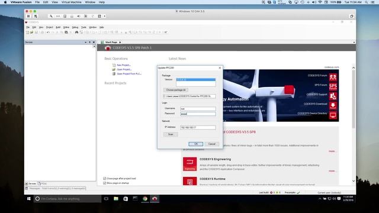Click the IP Address input field
379x213 pixels.
(198, 127)
